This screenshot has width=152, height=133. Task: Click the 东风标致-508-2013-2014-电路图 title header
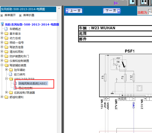coord(28,9)
